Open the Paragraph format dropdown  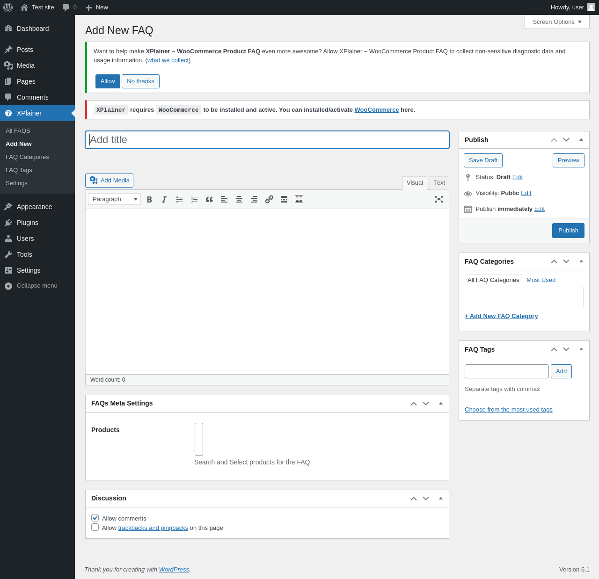[114, 199]
